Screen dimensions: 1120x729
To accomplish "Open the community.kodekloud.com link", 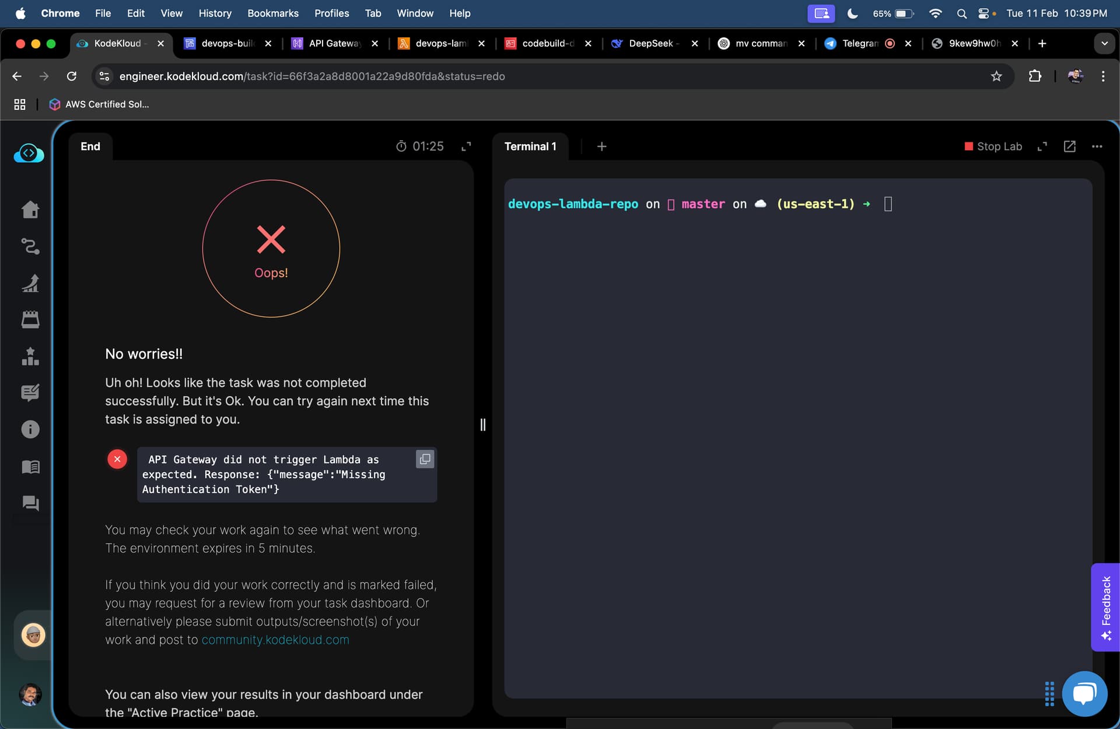I will pyautogui.click(x=275, y=640).
